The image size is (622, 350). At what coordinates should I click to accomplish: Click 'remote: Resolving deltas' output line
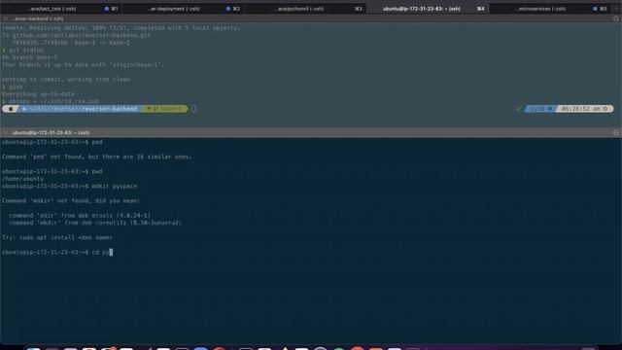click(121, 28)
